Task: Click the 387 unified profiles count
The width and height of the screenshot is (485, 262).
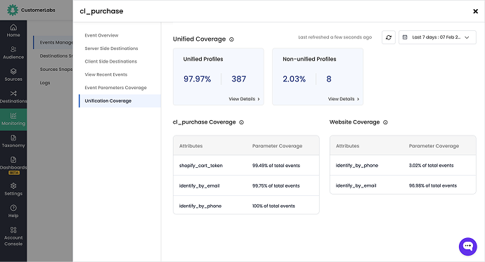Action: point(239,79)
